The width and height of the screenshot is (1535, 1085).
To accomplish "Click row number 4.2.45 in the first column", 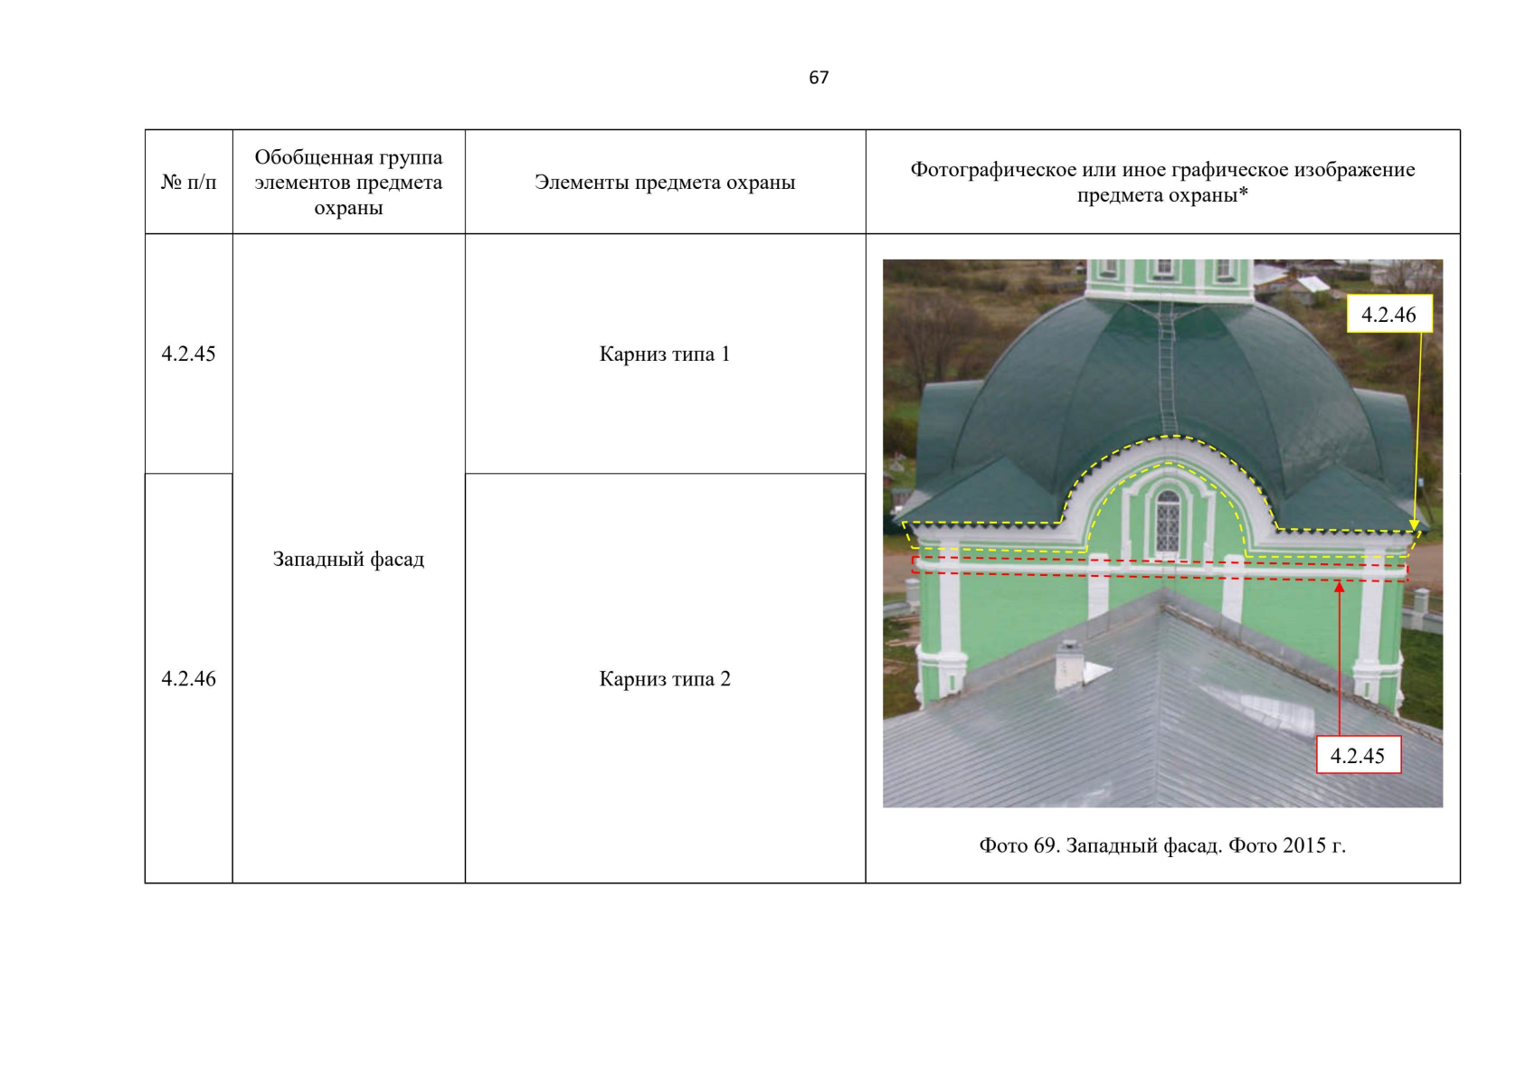I will pyautogui.click(x=188, y=354).
